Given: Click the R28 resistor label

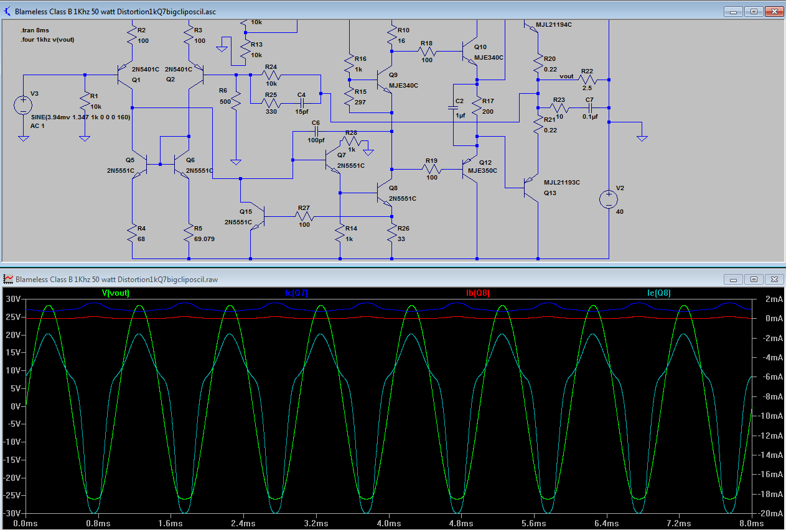Looking at the screenshot, I should (x=352, y=133).
